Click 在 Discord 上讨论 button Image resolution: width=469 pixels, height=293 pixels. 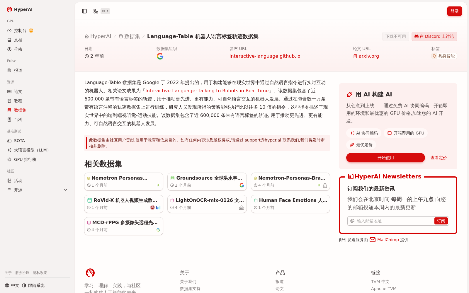point(434,36)
